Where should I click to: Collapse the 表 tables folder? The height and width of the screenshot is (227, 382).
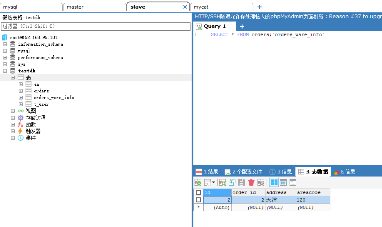13,77
